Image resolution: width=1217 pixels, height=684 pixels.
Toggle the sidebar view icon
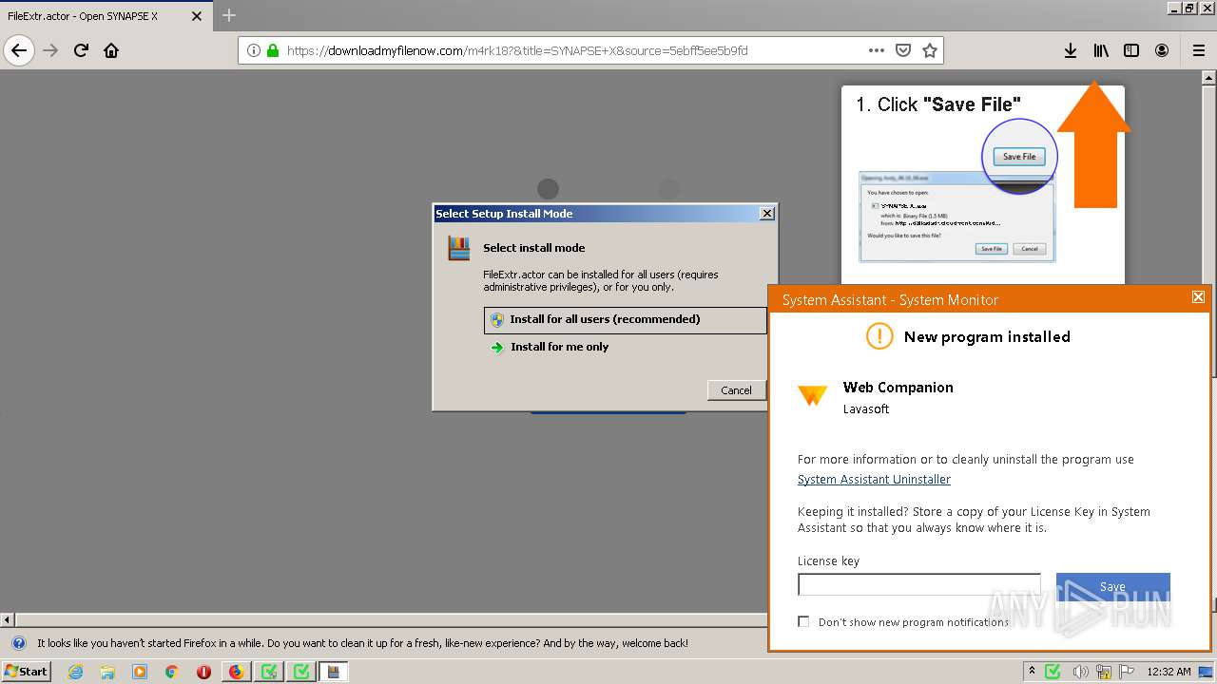1131,50
